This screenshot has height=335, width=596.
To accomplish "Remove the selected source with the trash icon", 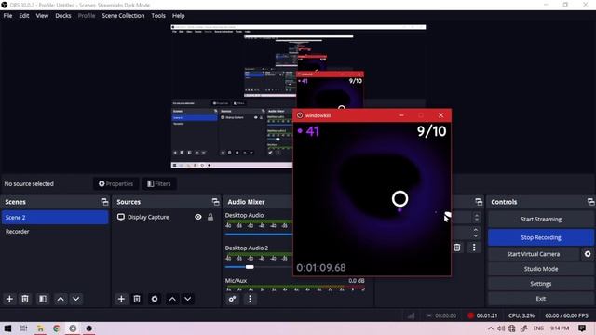I will tap(137, 299).
